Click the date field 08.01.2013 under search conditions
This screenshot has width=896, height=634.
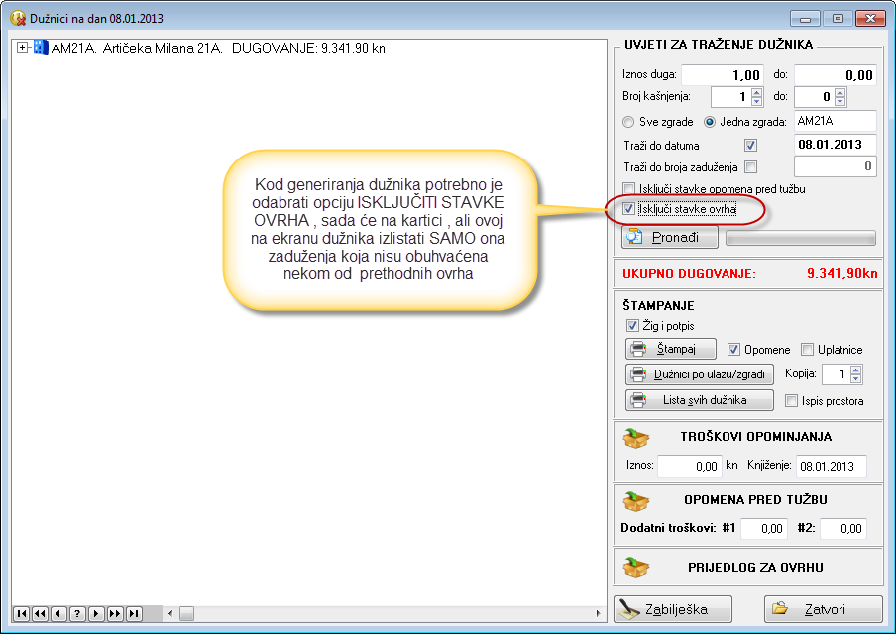[x=836, y=145]
